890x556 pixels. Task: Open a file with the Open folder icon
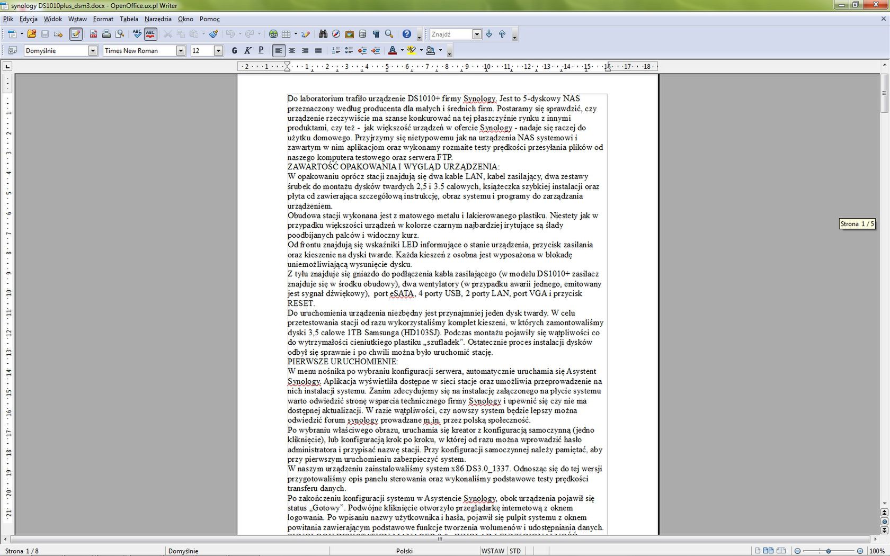(x=32, y=34)
